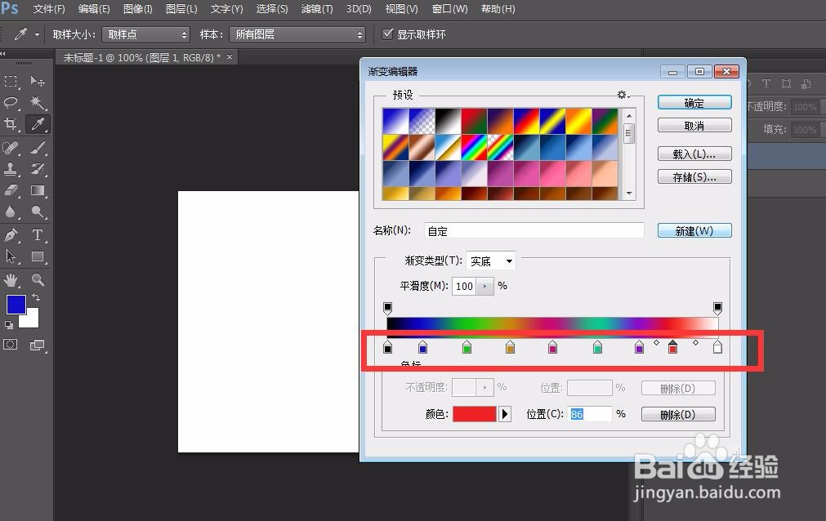
Task: Open the Edit menu
Action: (94, 9)
